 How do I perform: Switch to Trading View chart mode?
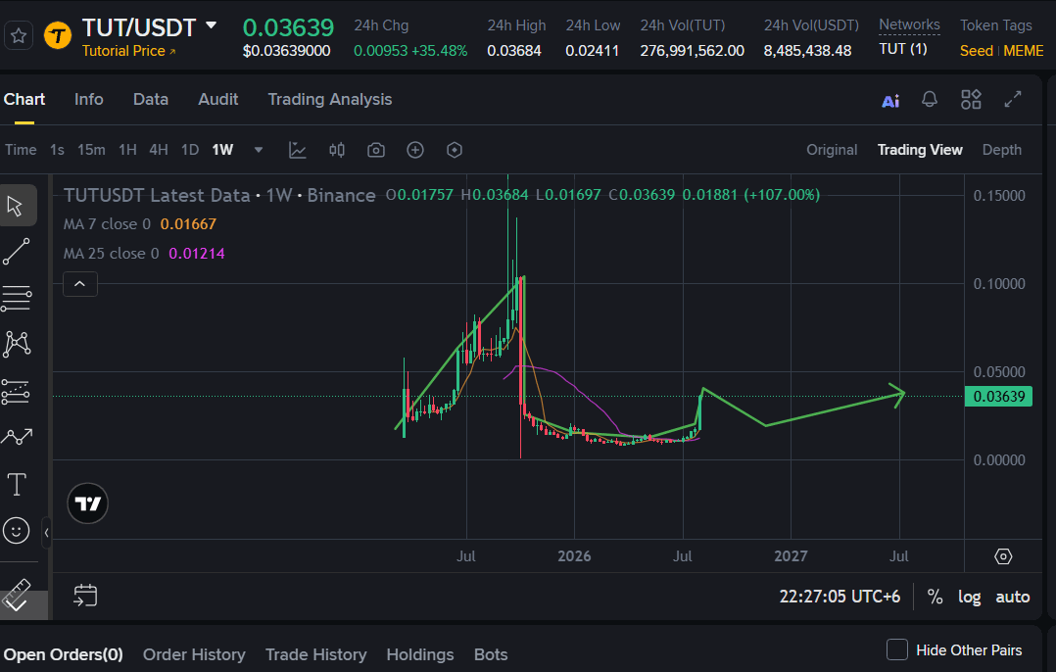pyautogui.click(x=919, y=150)
